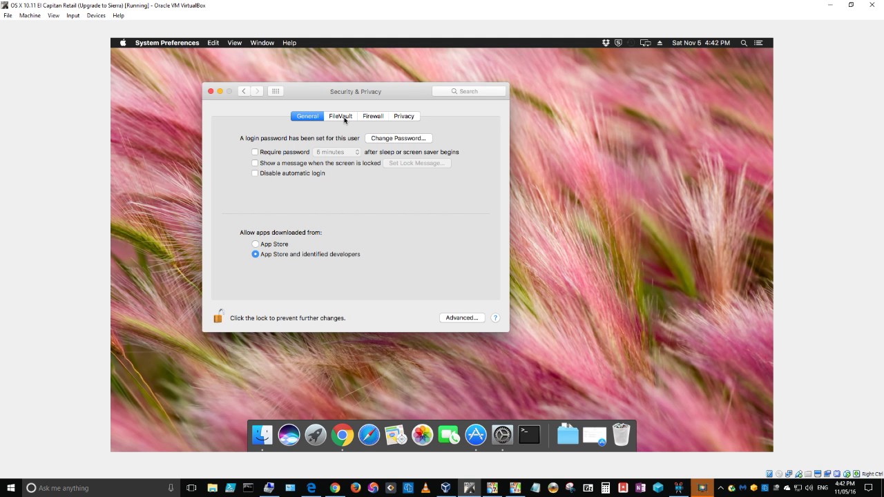Switch to the Firewall tab
This screenshot has width=884, height=497.
click(x=373, y=116)
